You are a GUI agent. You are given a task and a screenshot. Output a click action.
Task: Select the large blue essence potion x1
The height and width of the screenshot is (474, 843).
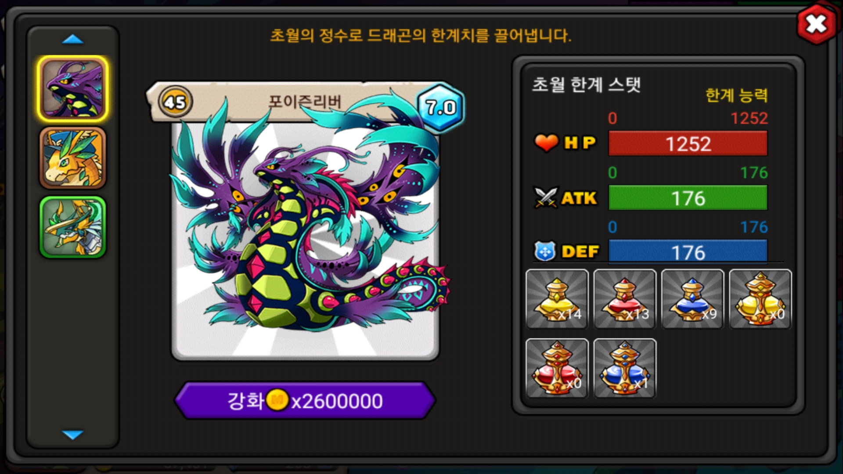click(625, 368)
